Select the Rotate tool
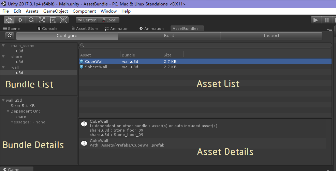This screenshot has width=336, height=171. (x=31, y=20)
